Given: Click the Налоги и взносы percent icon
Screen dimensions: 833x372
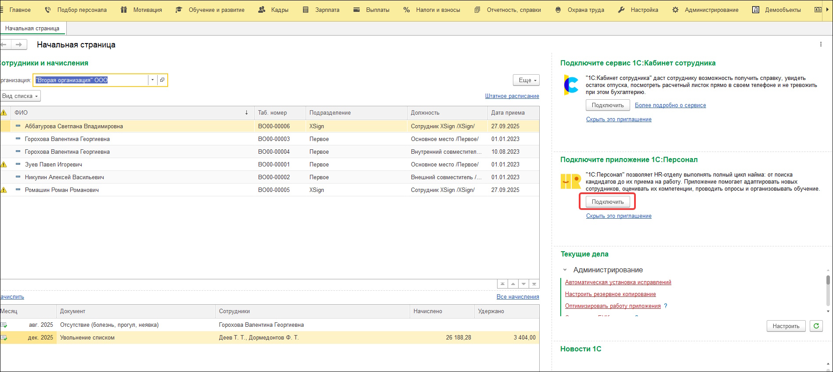Looking at the screenshot, I should pos(407,10).
